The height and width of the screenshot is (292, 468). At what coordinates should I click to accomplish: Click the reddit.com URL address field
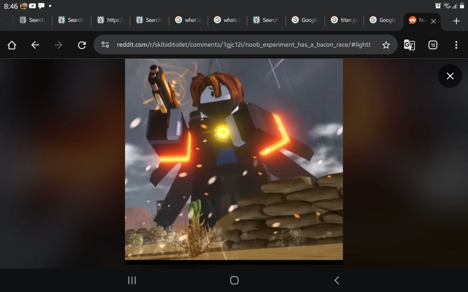click(243, 45)
